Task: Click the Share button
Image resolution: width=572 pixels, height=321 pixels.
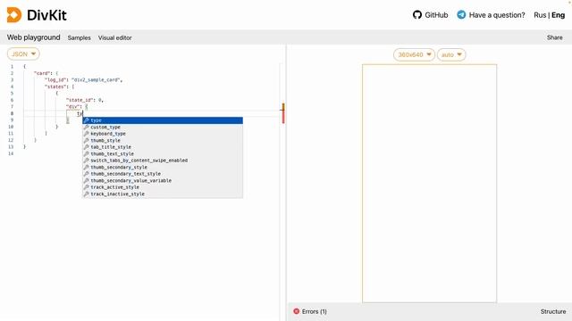Action: coord(554,37)
